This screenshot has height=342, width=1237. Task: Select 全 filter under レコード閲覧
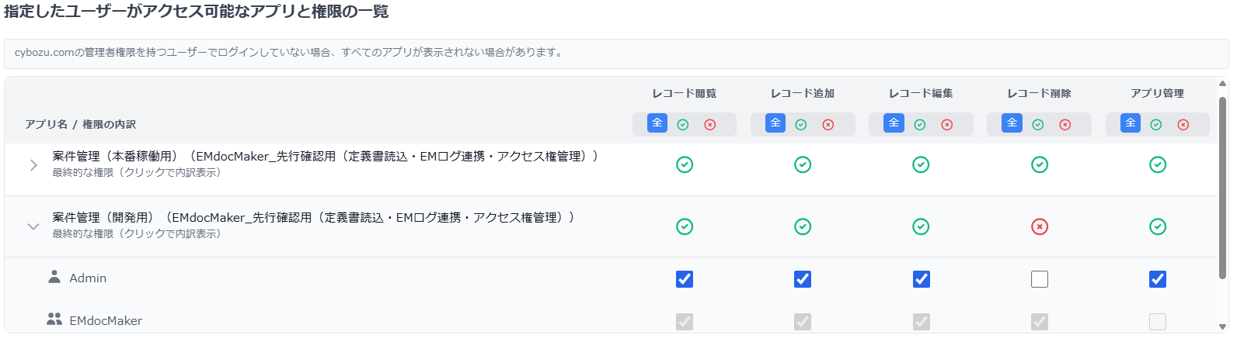657,123
